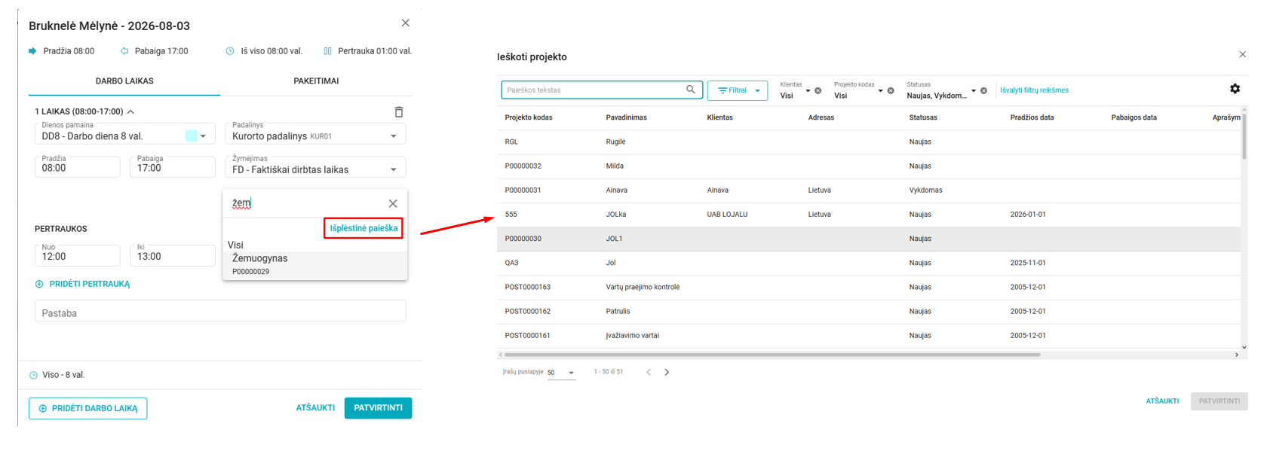Image resolution: width=1267 pixels, height=457 pixels.
Task: Clear project search text with X icon
Action: click(393, 203)
